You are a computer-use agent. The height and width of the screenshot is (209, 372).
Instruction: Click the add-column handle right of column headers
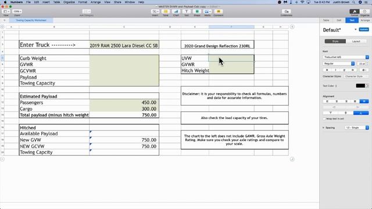pyautogui.click(x=292, y=27)
